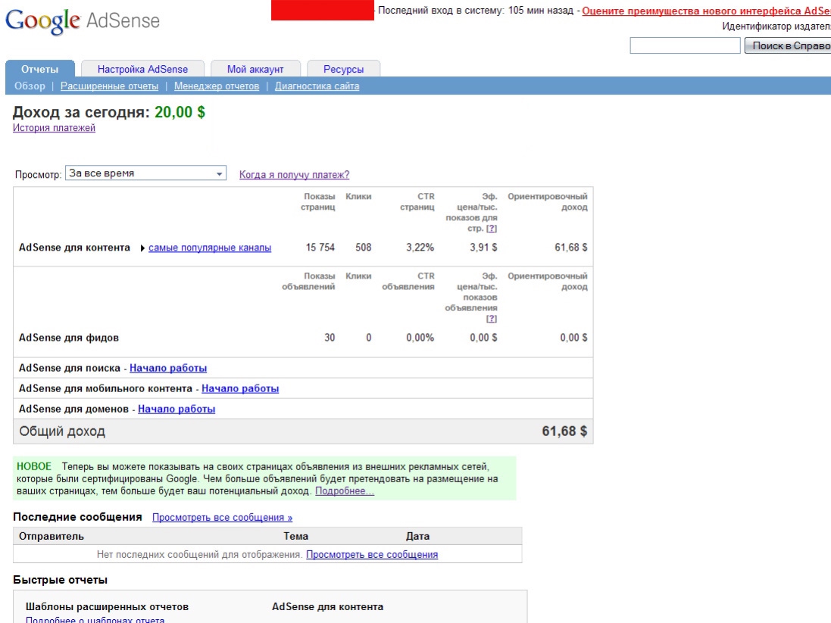The image size is (831, 623).
Task: Open самые популярные каналы link
Action: pyautogui.click(x=210, y=248)
